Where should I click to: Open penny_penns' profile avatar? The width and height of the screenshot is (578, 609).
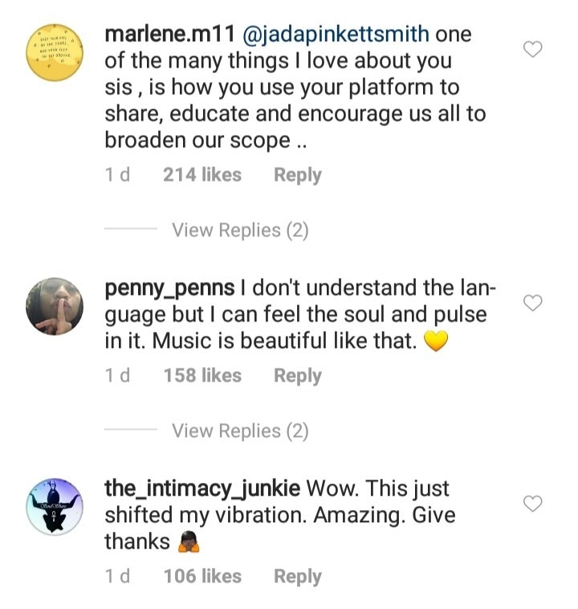[55, 306]
